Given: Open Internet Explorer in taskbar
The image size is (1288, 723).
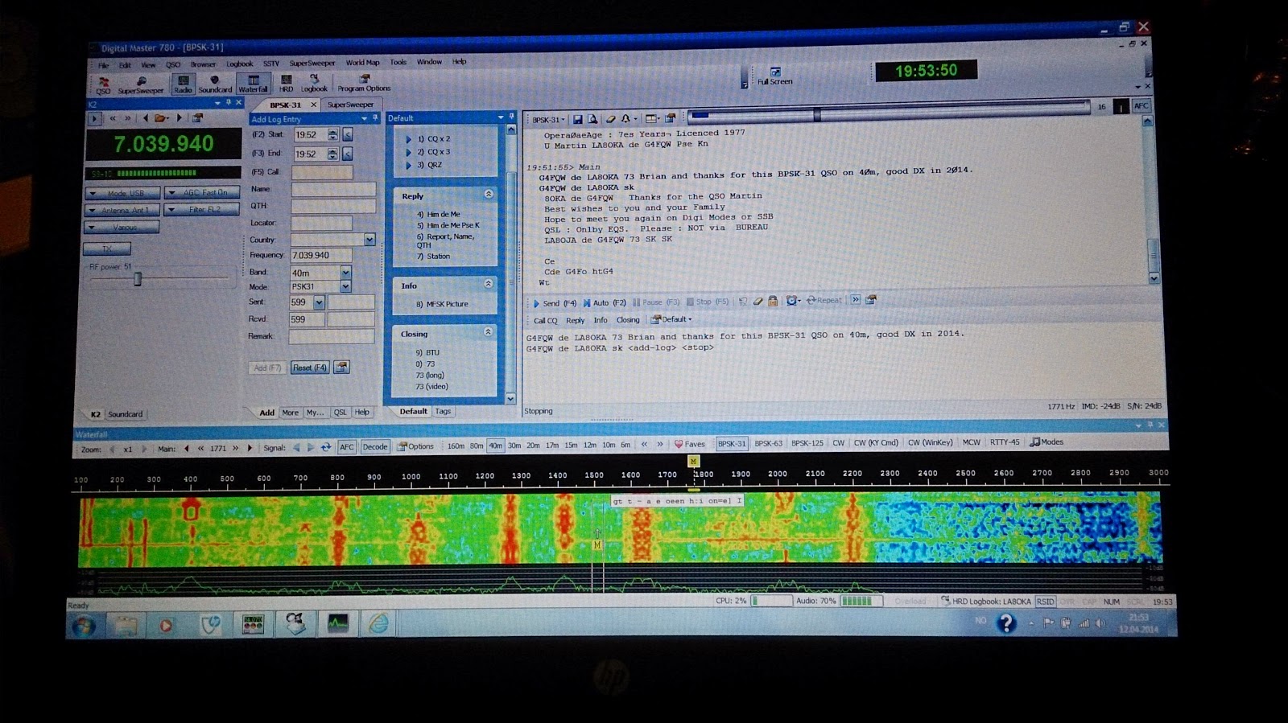Looking at the screenshot, I should [x=378, y=623].
